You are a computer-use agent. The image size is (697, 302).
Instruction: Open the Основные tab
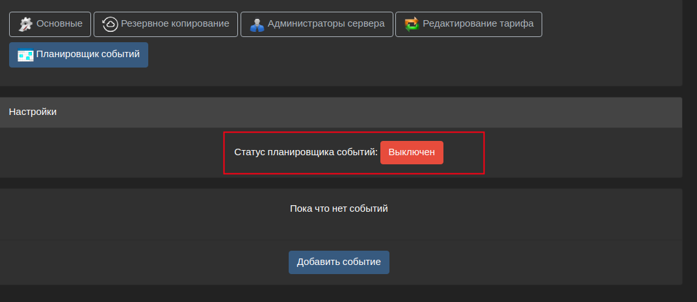pyautogui.click(x=50, y=24)
